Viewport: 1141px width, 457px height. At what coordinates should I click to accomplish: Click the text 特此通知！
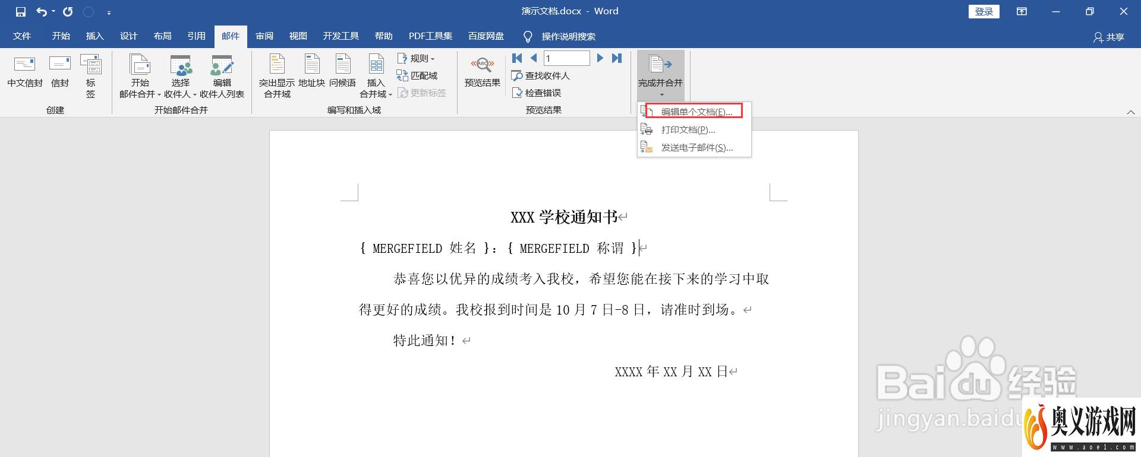[425, 341]
